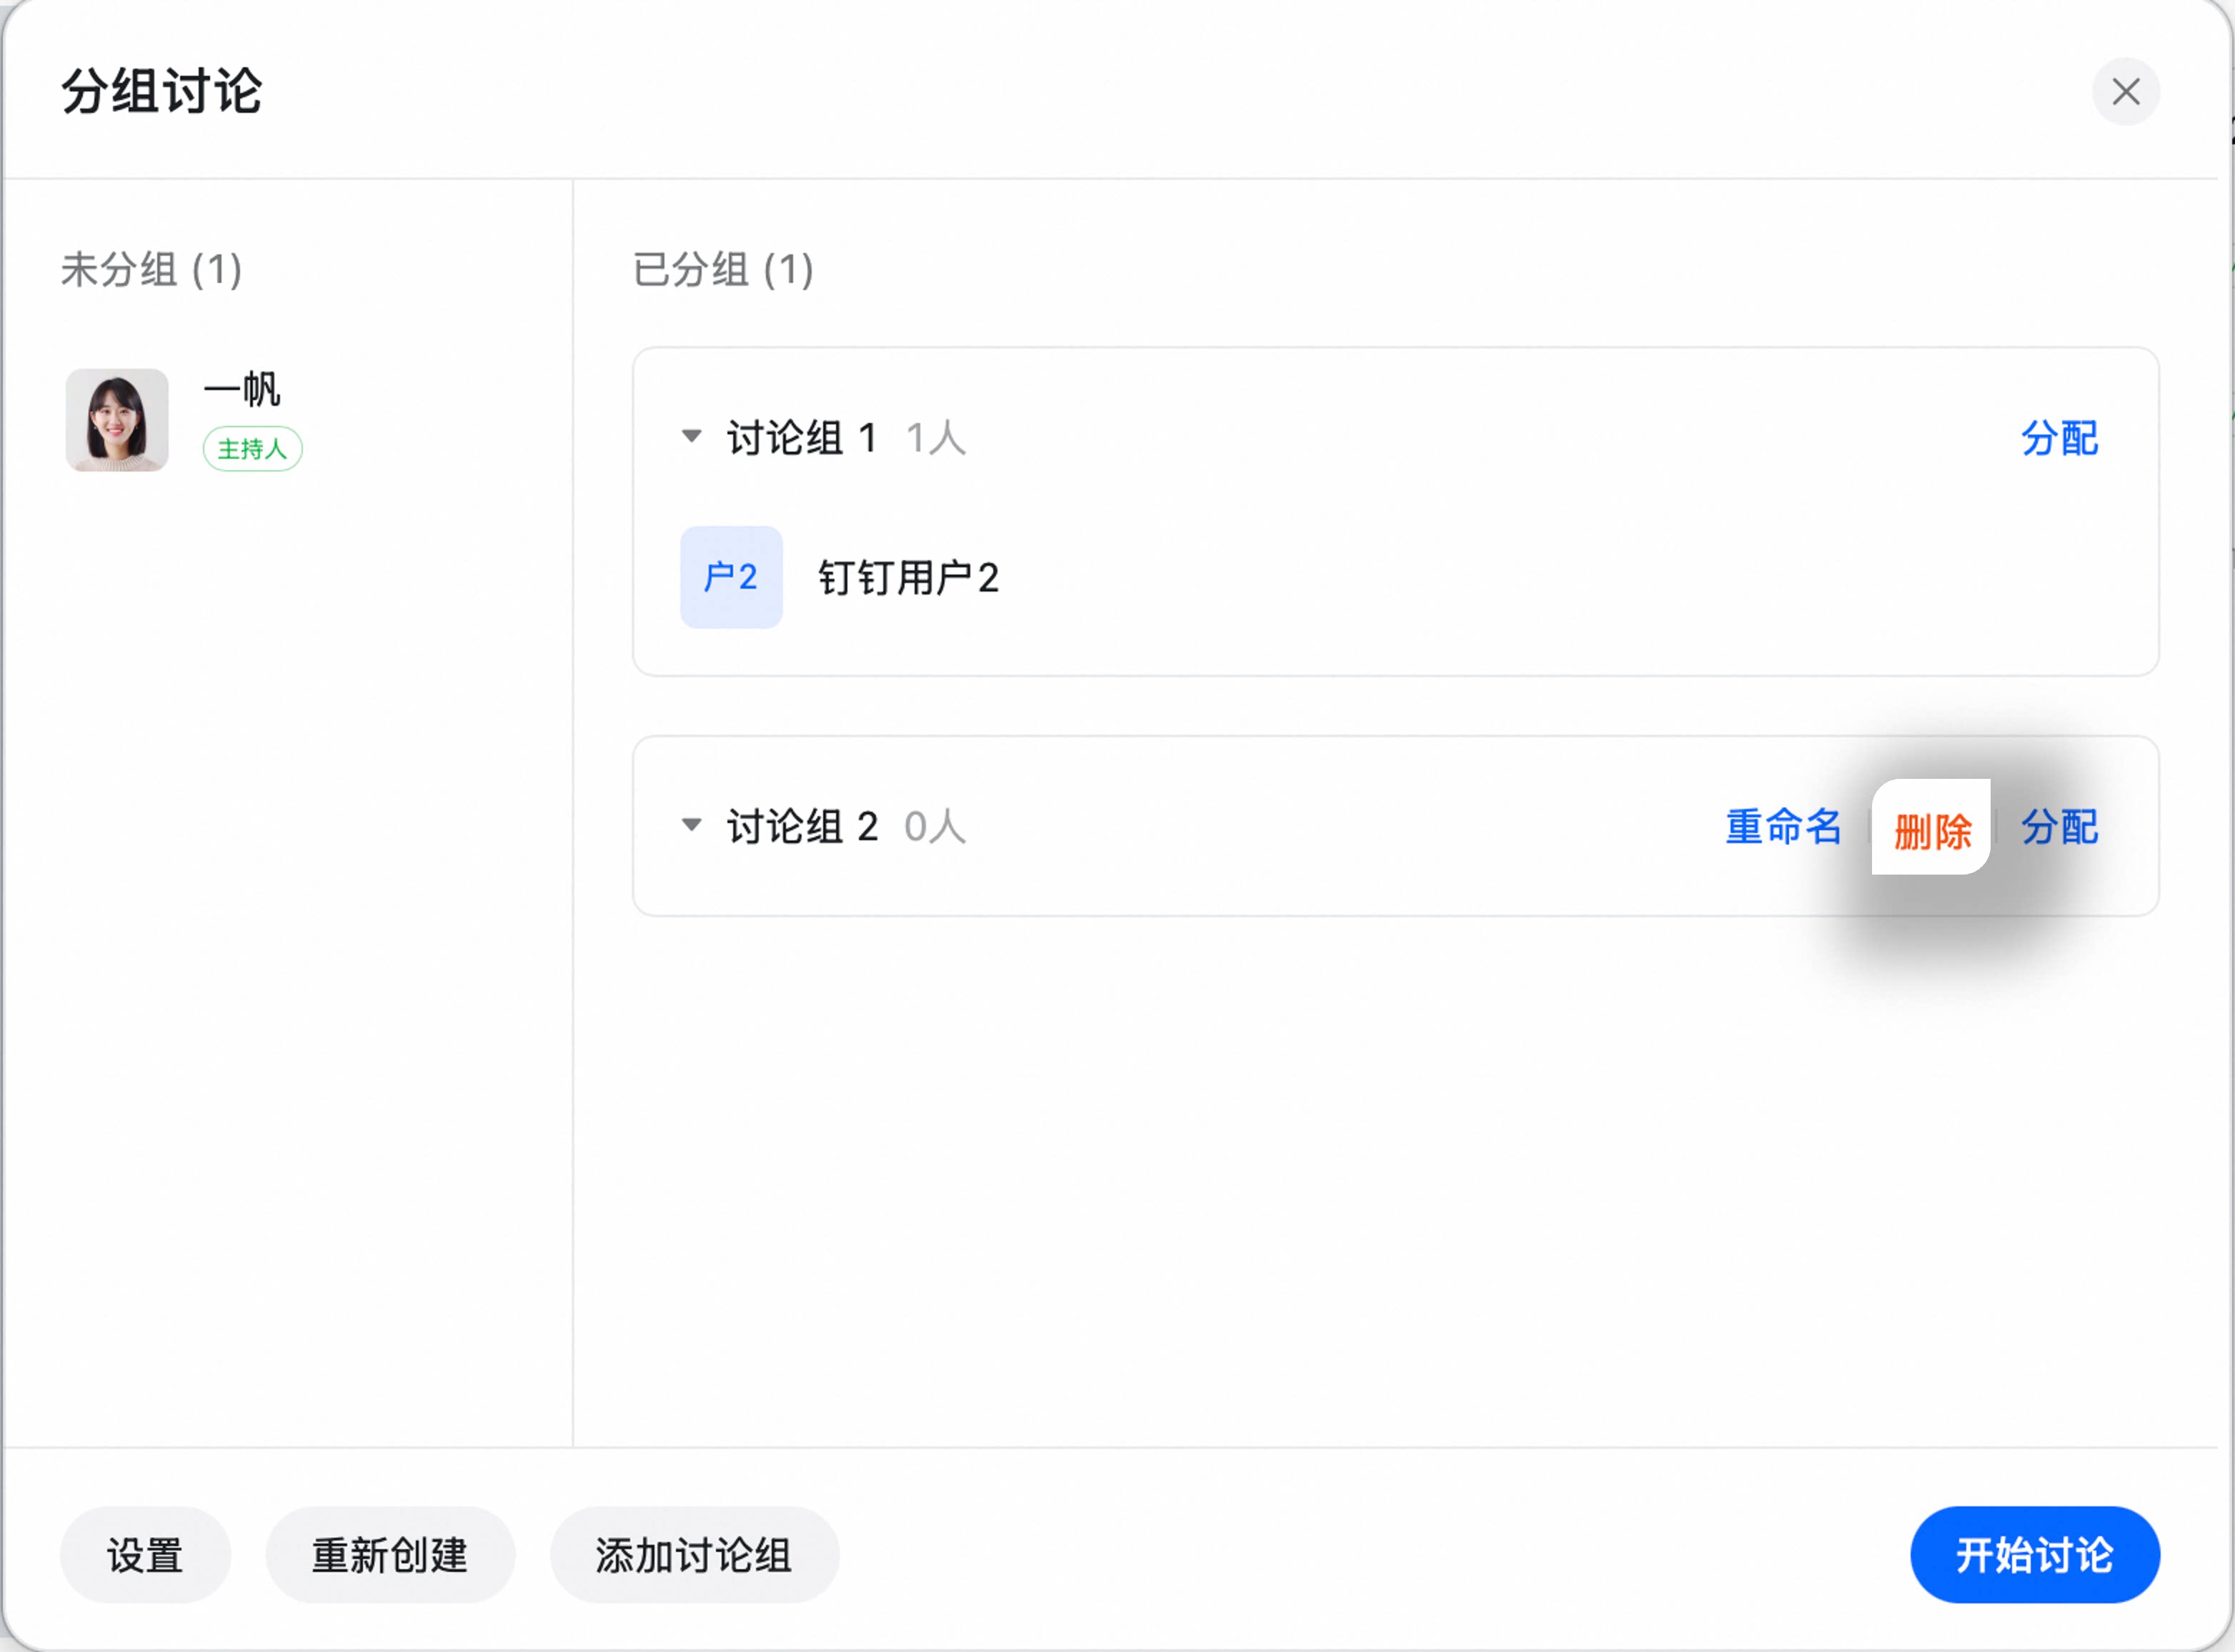Click the 未分组 (1) heading

click(x=151, y=269)
